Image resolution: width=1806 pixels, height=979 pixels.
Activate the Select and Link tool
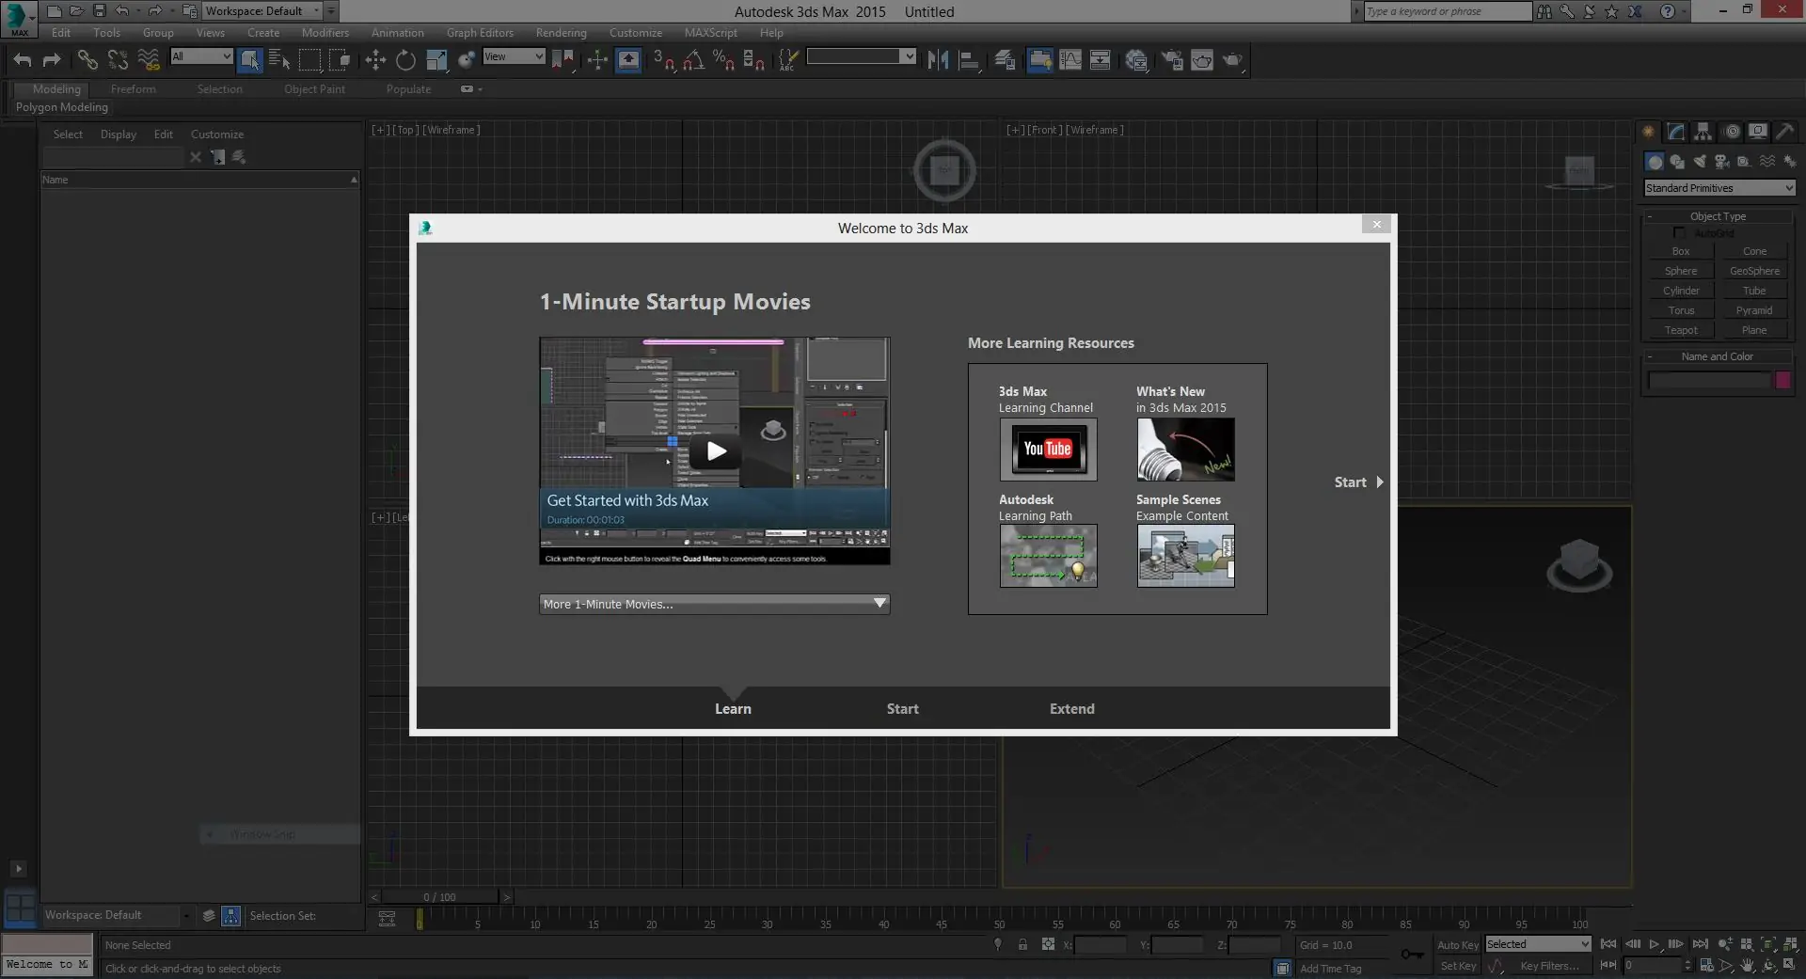click(87, 60)
